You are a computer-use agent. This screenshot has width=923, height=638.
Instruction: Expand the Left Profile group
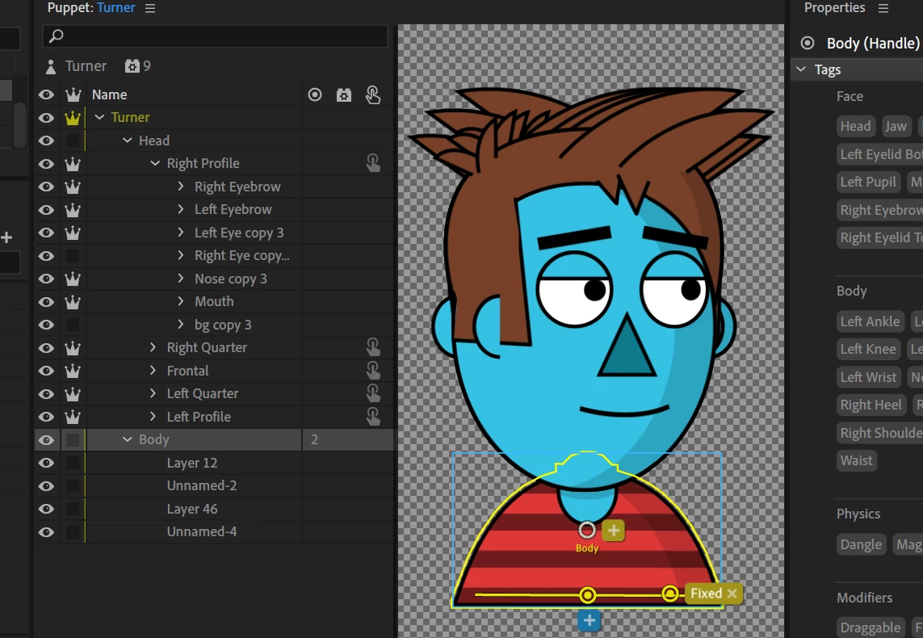[153, 416]
